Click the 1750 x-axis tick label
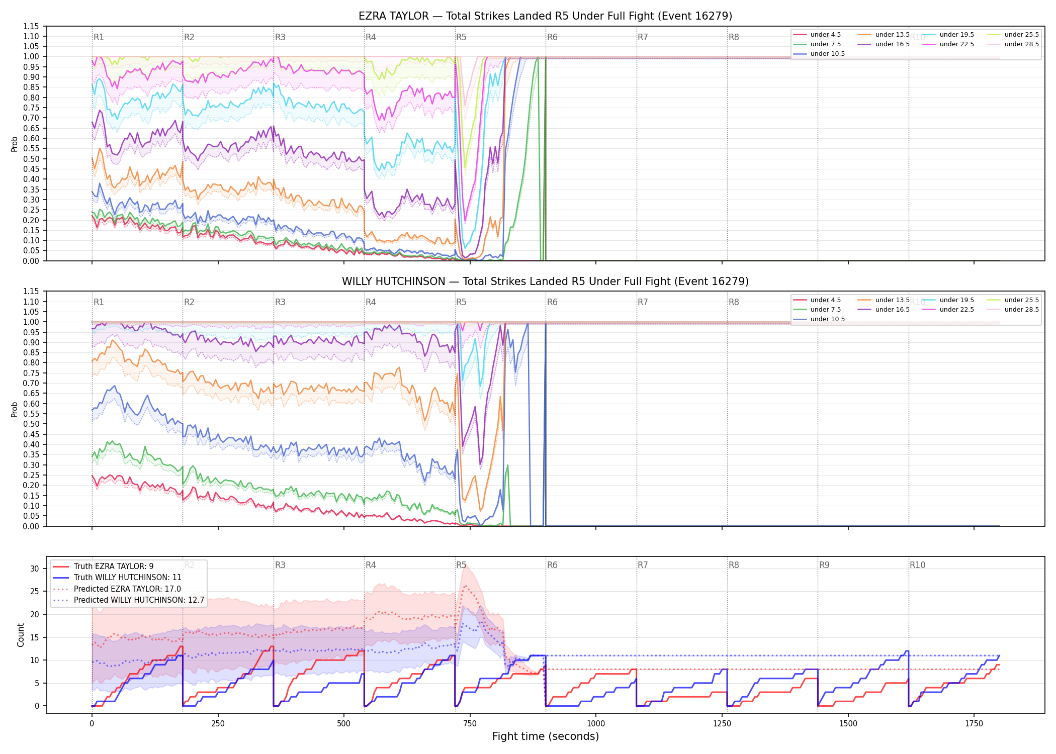The image size is (1056, 754). (974, 724)
